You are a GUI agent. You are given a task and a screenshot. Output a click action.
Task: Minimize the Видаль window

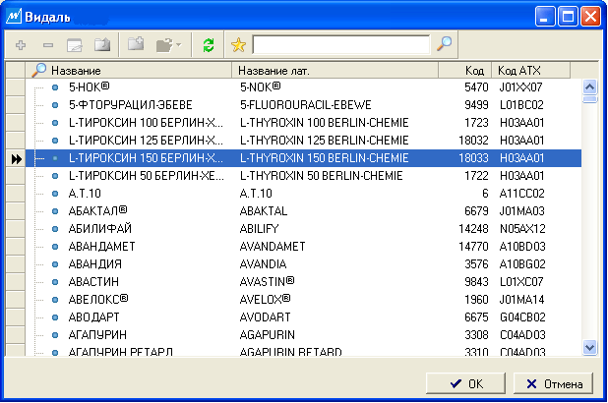point(545,17)
